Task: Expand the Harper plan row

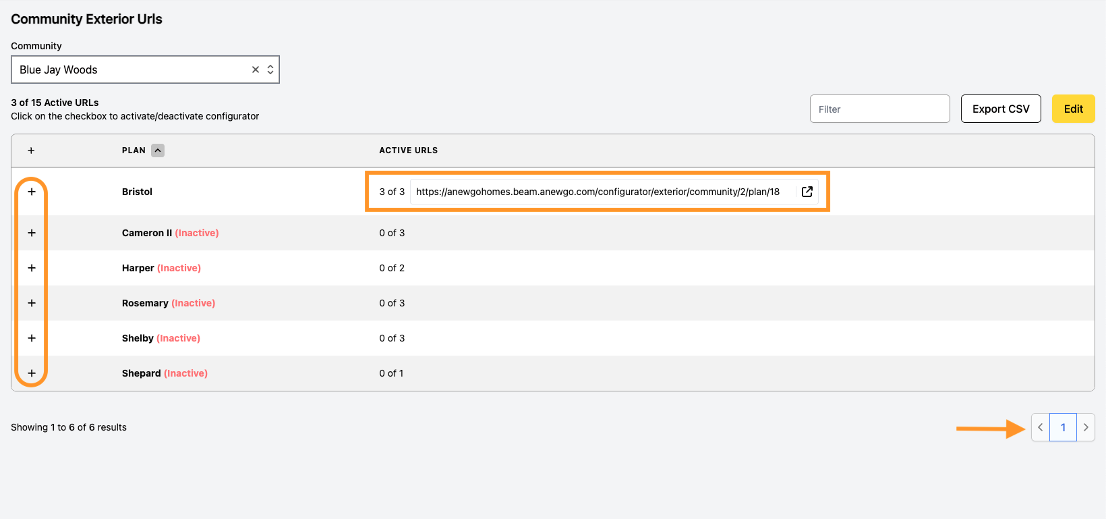Action: click(x=32, y=268)
